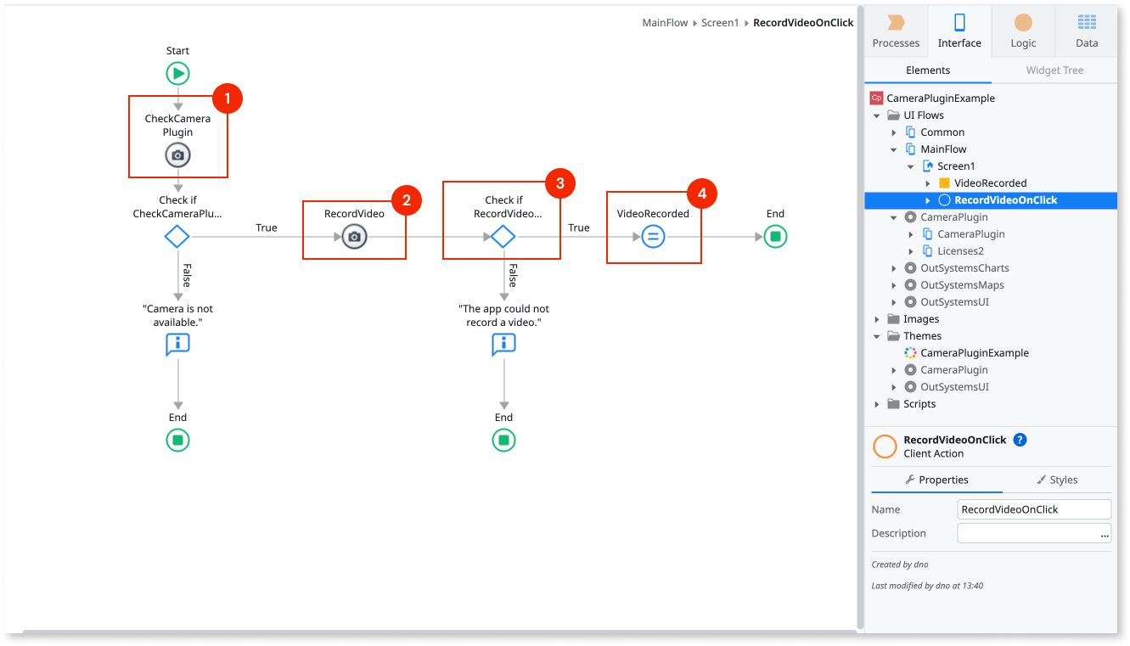Expand the Images folder
The height and width of the screenshot is (646, 1130).
pyautogui.click(x=877, y=319)
